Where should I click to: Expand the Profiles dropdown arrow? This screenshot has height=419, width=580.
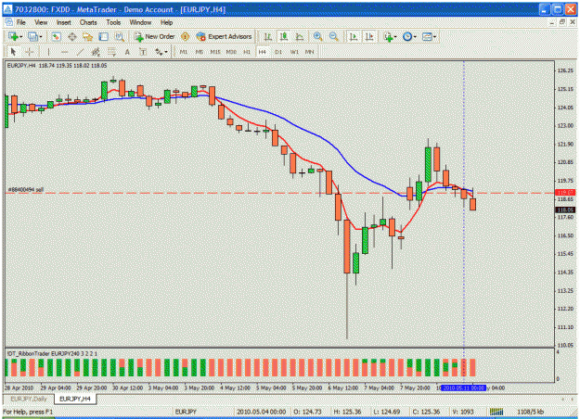click(41, 36)
